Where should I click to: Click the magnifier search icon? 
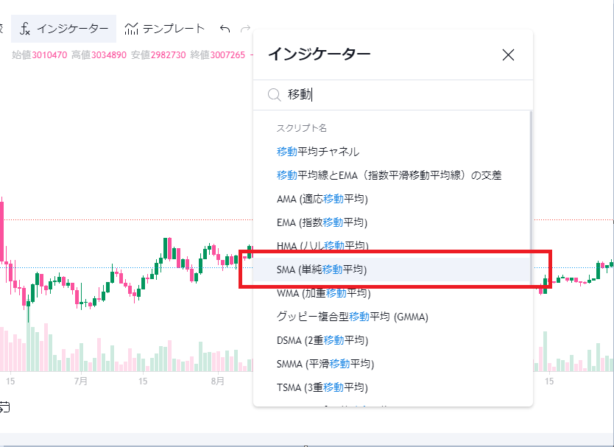tap(274, 94)
